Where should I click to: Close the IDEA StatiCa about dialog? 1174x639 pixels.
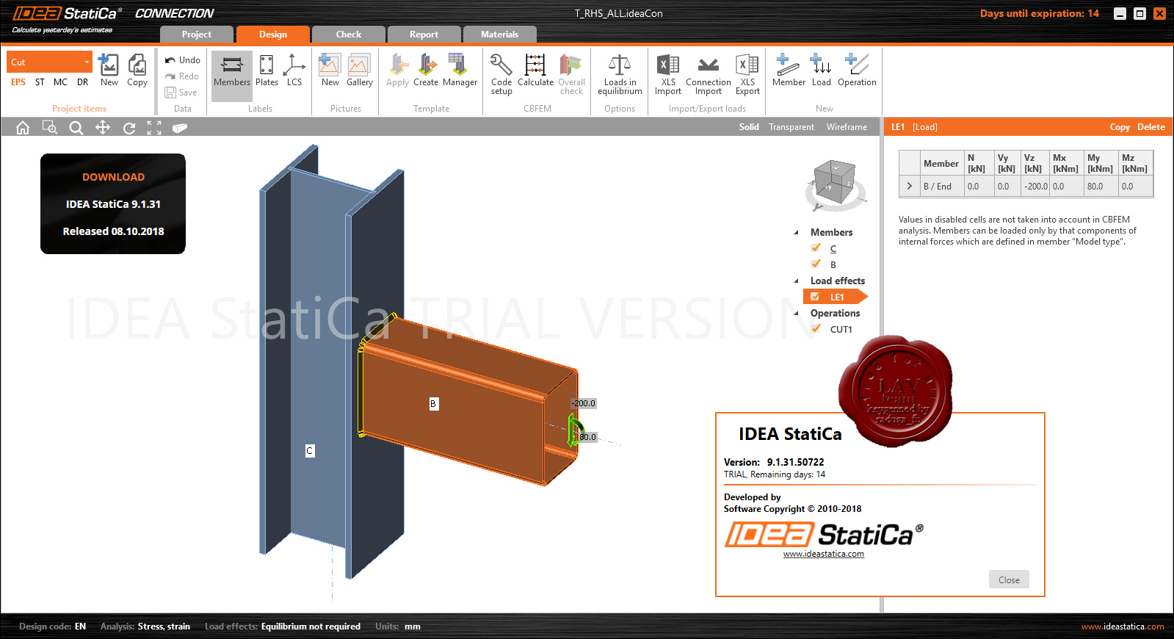(x=1009, y=580)
